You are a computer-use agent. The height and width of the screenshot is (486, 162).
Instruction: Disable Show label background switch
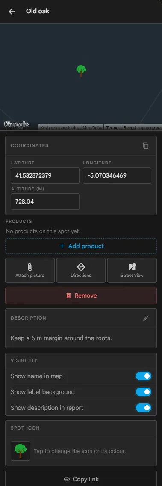(144, 392)
